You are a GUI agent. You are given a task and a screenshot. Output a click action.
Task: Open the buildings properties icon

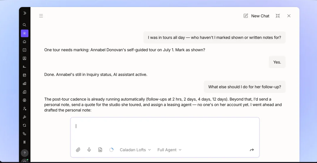click(24, 92)
